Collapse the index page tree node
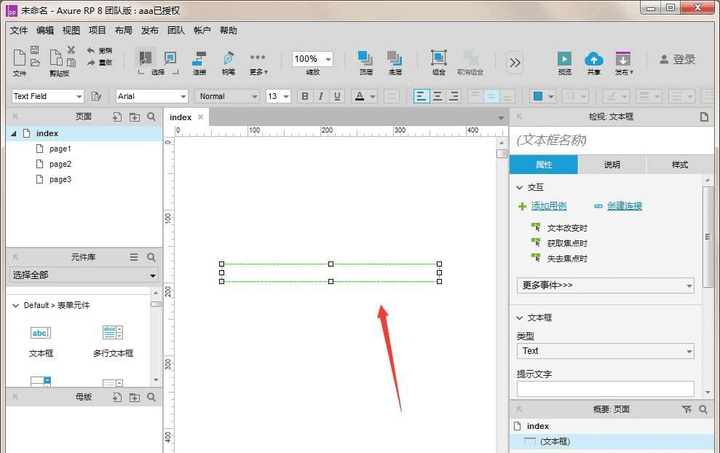The width and height of the screenshot is (720, 453). point(14,134)
